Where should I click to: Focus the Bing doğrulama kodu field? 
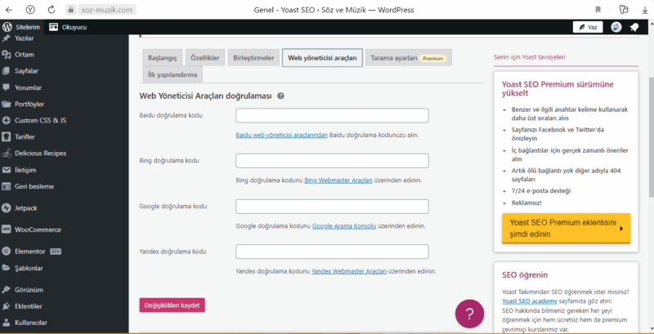(x=332, y=161)
